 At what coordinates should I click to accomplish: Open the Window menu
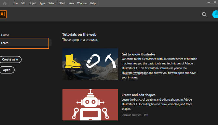(82, 3)
